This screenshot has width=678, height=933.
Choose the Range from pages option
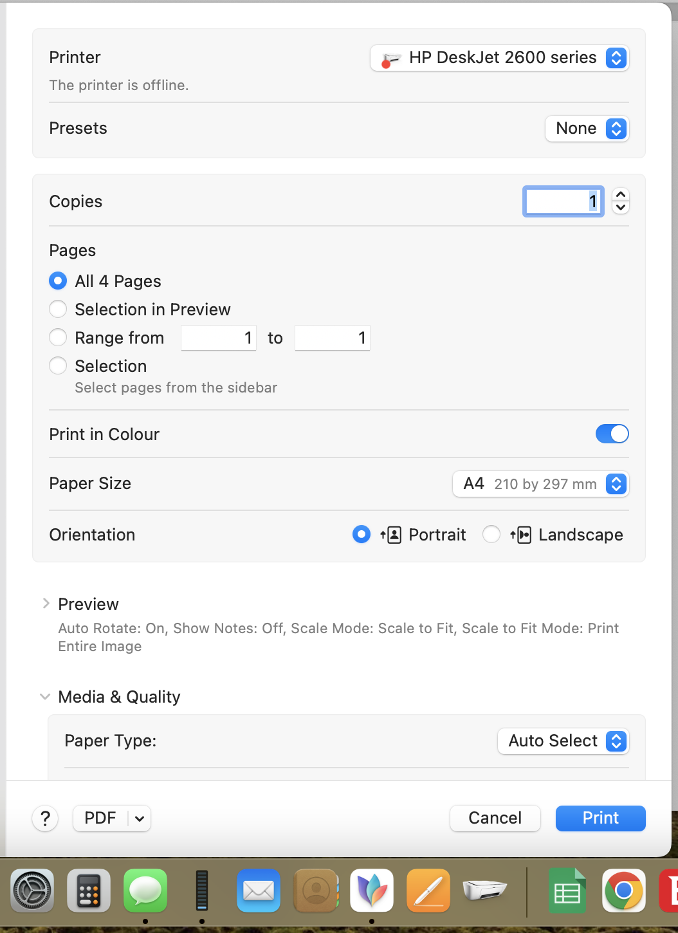pos(58,338)
